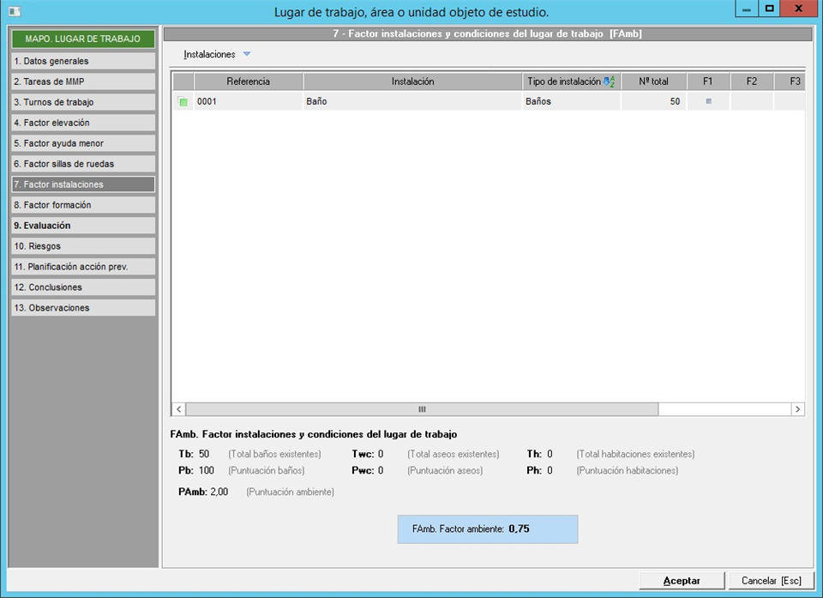Image resolution: width=823 pixels, height=598 pixels.
Task: Click Cancelar [Esc] button
Action: [x=771, y=581]
